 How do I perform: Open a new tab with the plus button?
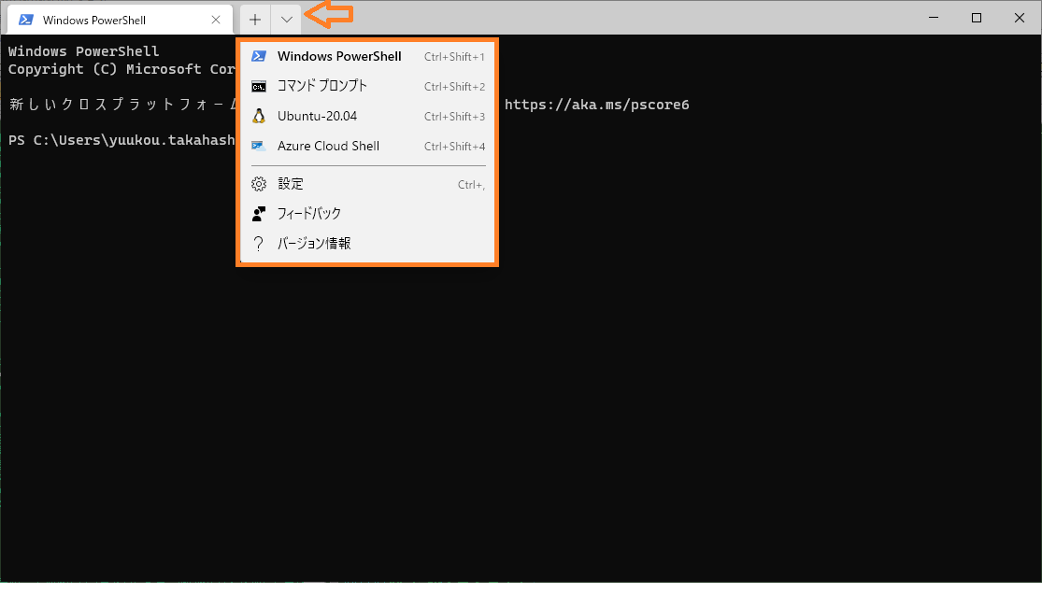(x=253, y=19)
